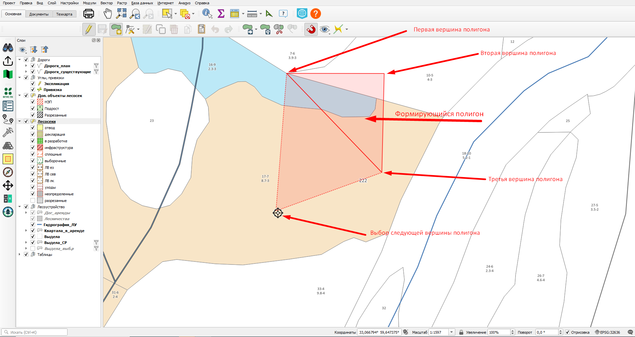Open the Вектор menu

[x=107, y=3]
